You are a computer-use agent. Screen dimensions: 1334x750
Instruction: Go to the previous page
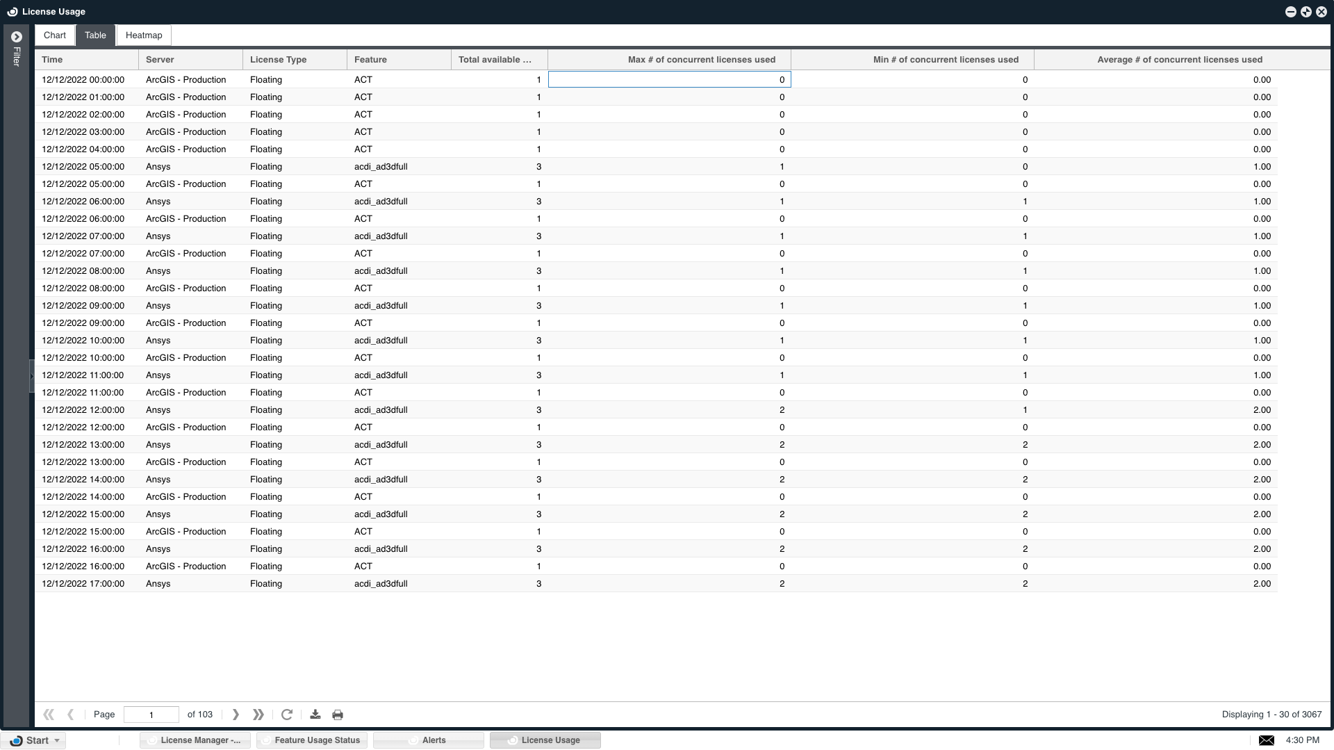click(x=70, y=715)
